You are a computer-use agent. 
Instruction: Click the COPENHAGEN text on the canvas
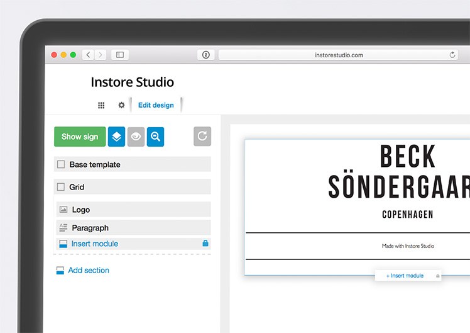[408, 215]
